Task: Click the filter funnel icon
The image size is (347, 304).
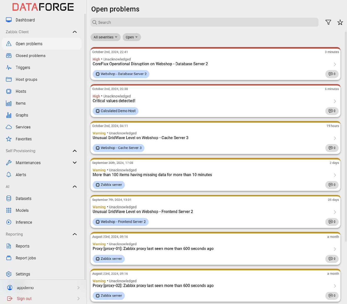Action: coord(328,22)
